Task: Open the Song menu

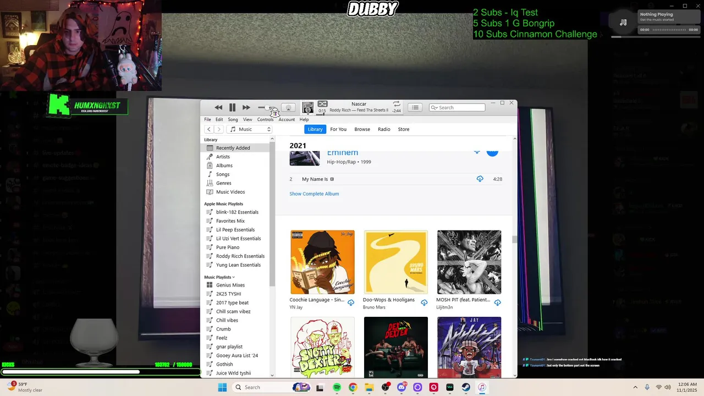Action: (233, 119)
